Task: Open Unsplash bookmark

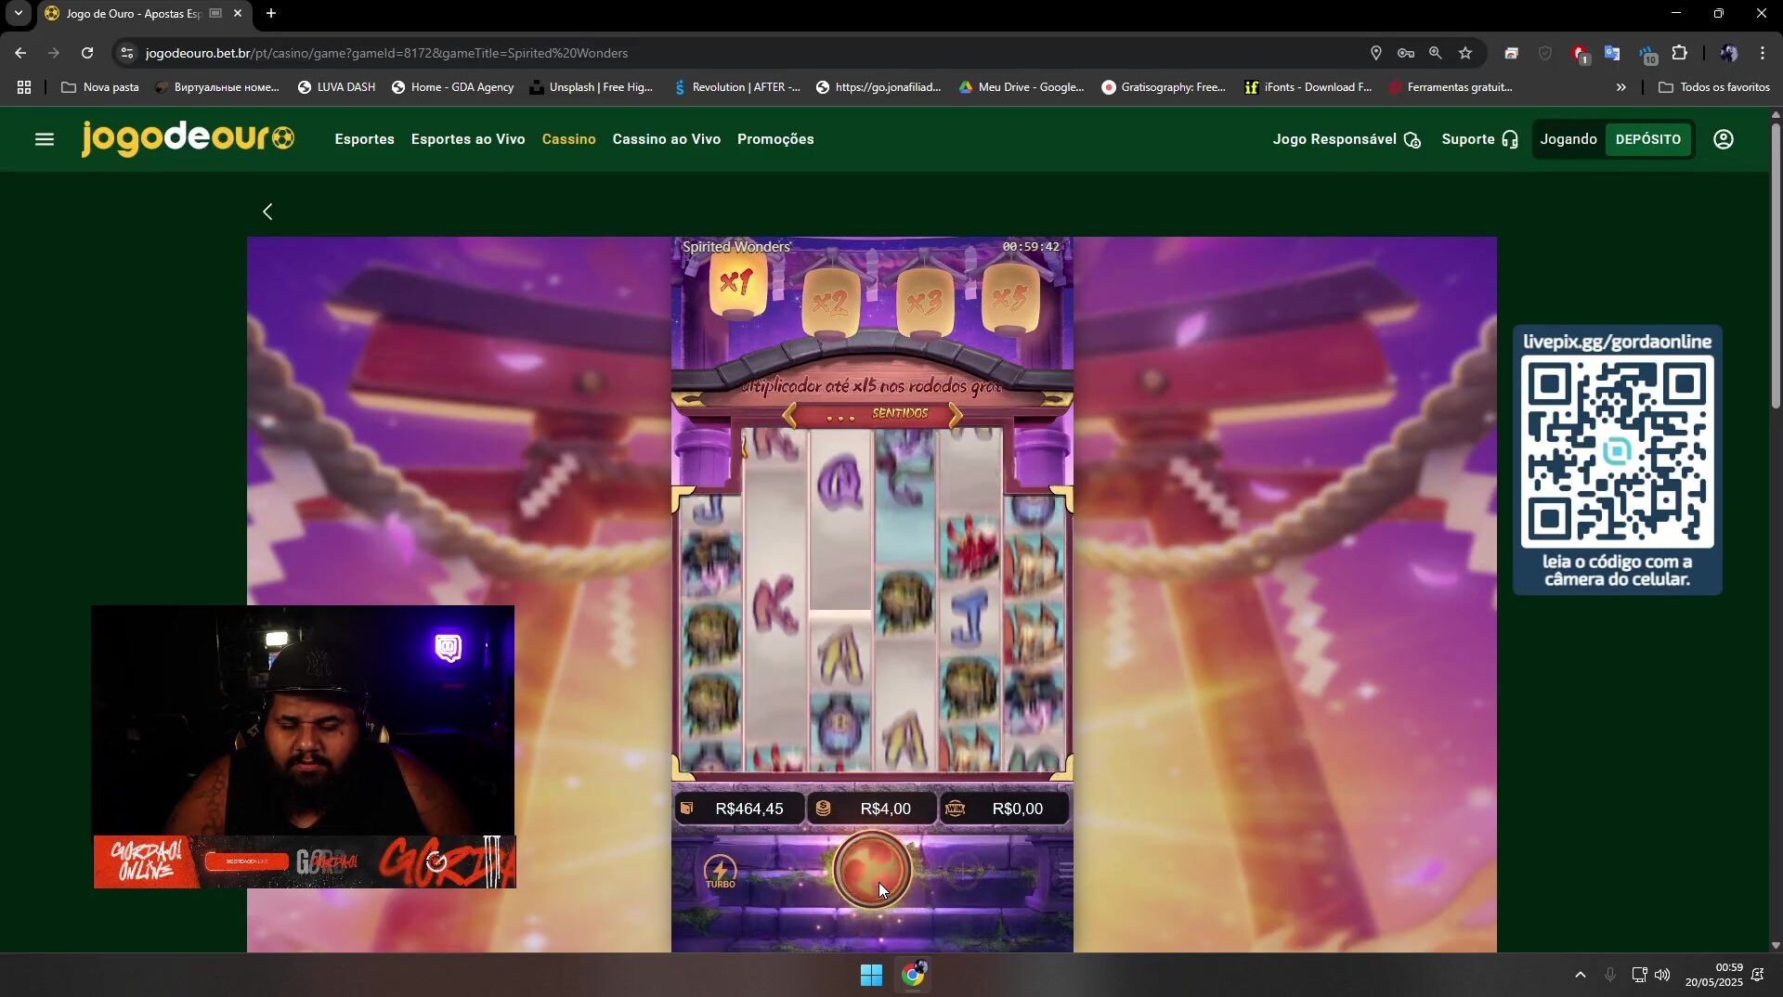Action: tap(591, 87)
